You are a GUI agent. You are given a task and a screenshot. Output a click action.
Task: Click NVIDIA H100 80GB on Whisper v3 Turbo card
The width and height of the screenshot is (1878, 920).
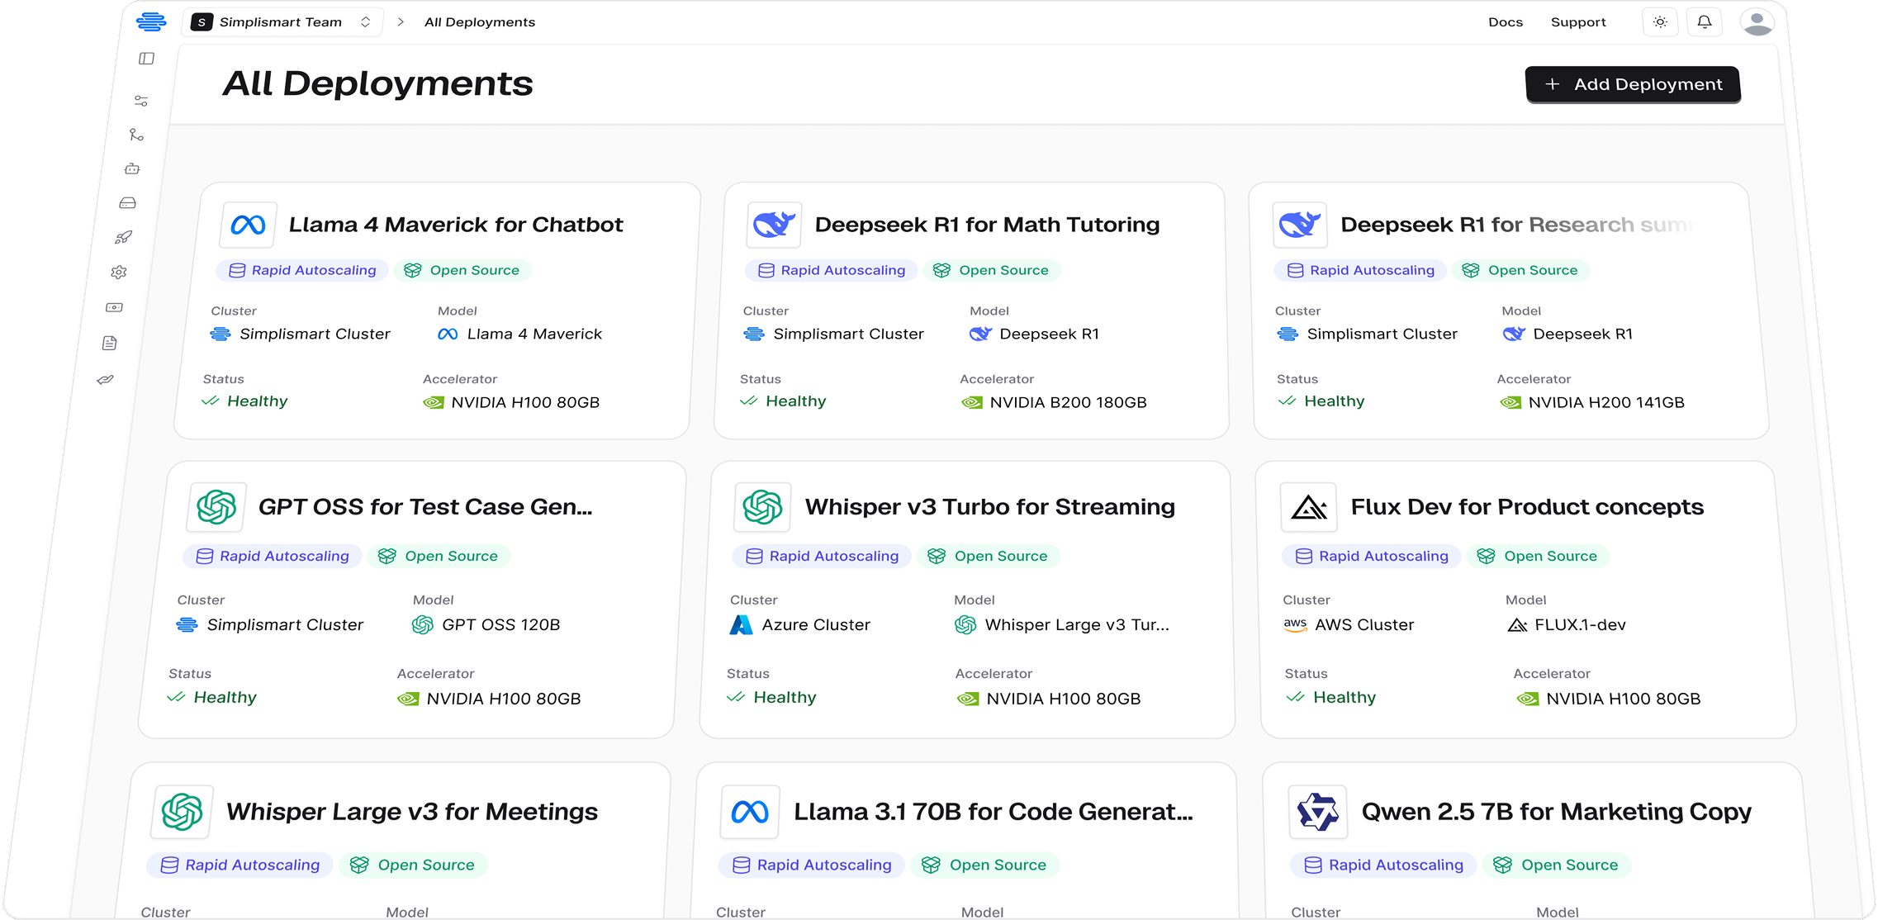pyautogui.click(x=1049, y=699)
